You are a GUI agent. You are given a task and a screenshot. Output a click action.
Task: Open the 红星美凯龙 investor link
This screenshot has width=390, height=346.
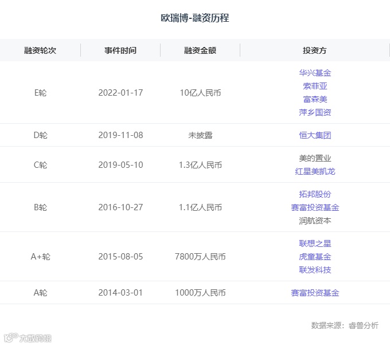[315, 171]
